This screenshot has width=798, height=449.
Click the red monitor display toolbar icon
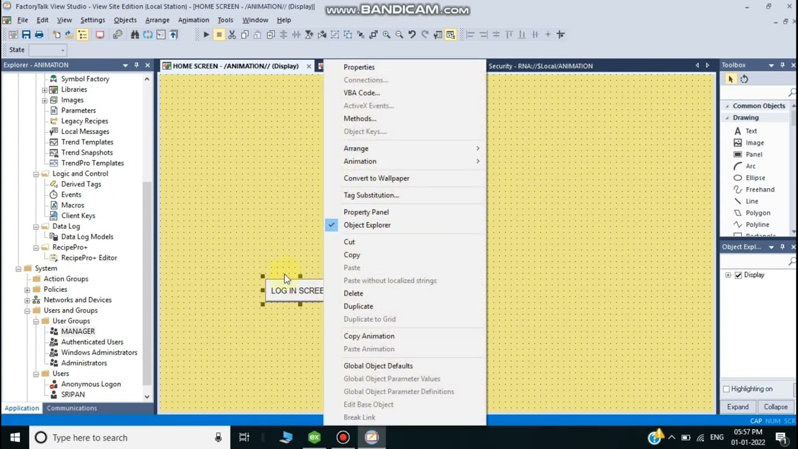pyautogui.click(x=100, y=35)
